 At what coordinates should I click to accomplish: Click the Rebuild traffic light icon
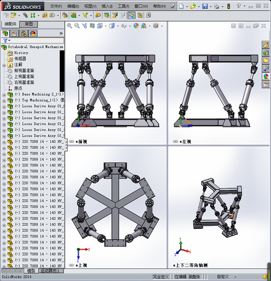pos(228,7)
